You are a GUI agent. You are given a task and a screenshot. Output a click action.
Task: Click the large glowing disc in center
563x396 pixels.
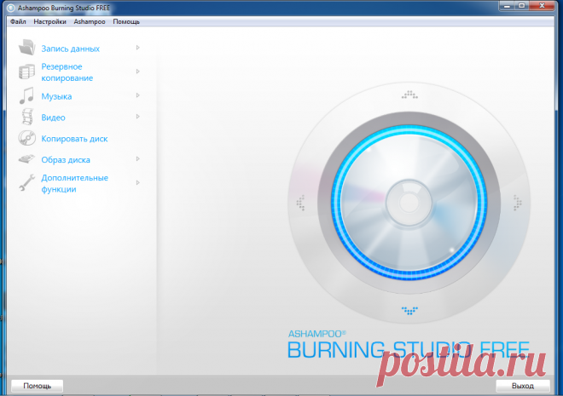(x=409, y=203)
